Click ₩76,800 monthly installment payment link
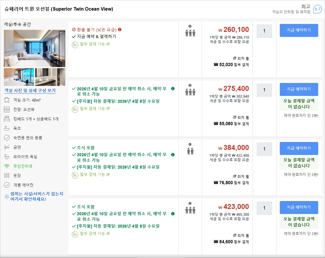Screen dimensions: 325x258 231,183
